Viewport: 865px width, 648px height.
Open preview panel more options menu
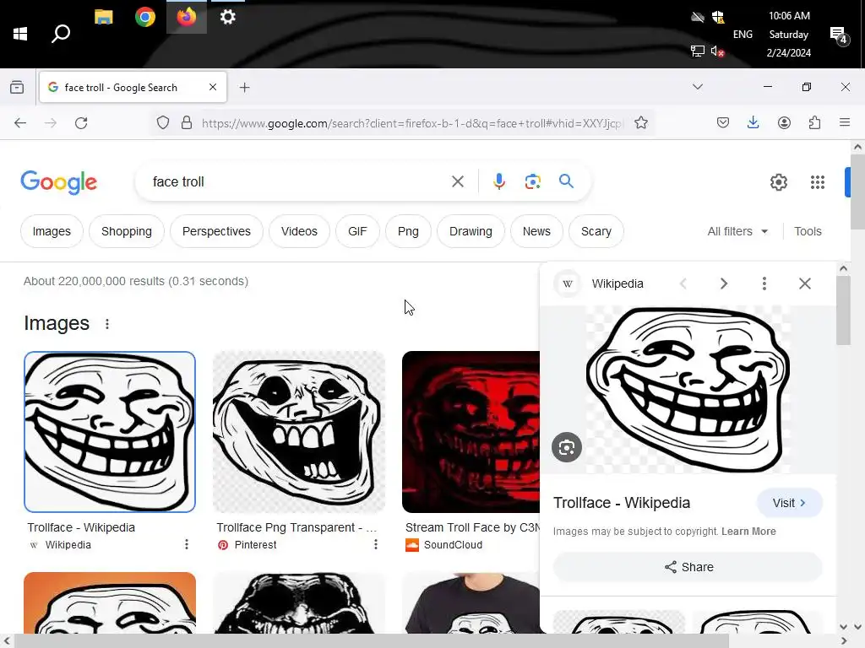click(x=764, y=283)
